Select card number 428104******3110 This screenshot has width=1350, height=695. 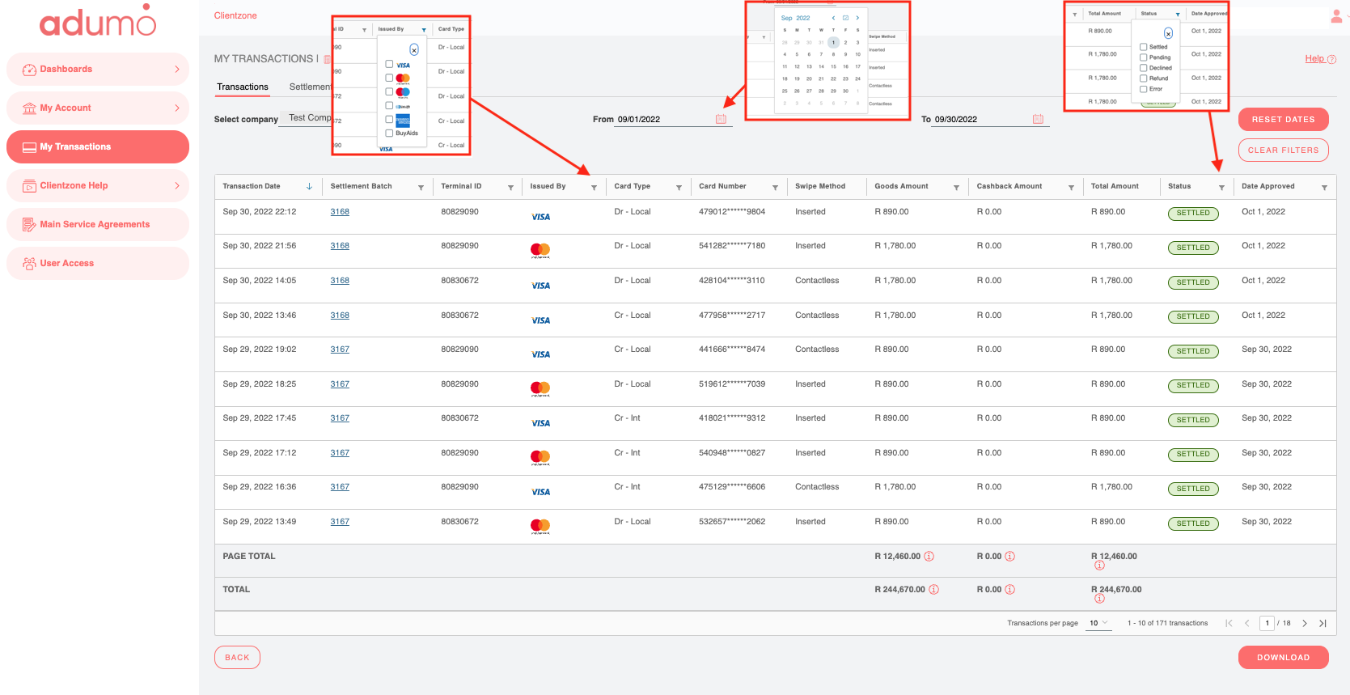732,281
